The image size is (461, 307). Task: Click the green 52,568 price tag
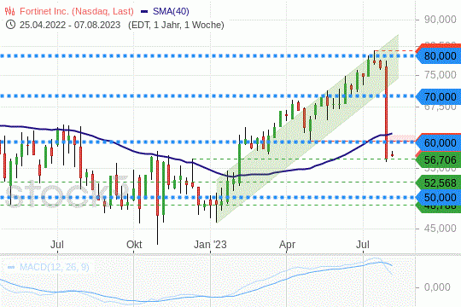439,183
